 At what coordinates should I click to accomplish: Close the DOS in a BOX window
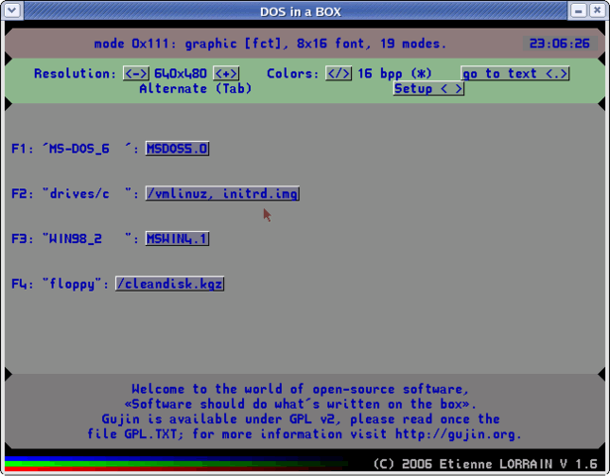click(597, 11)
